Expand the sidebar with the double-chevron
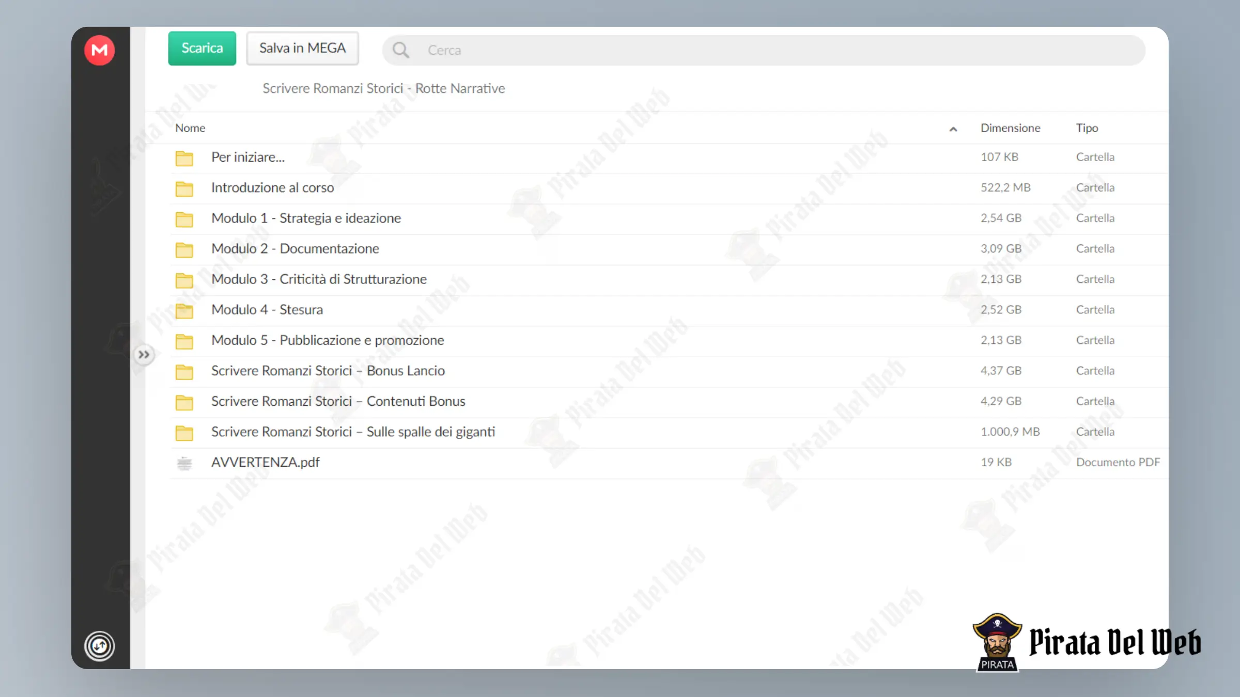Viewport: 1240px width, 697px height. click(x=144, y=355)
